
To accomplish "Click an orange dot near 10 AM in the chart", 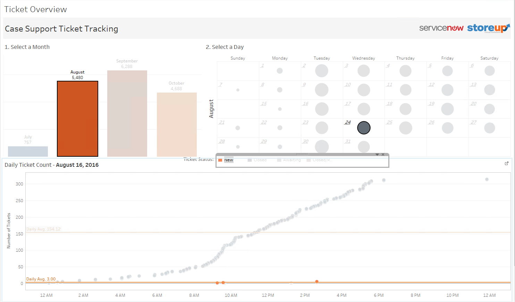I will point(223,283).
